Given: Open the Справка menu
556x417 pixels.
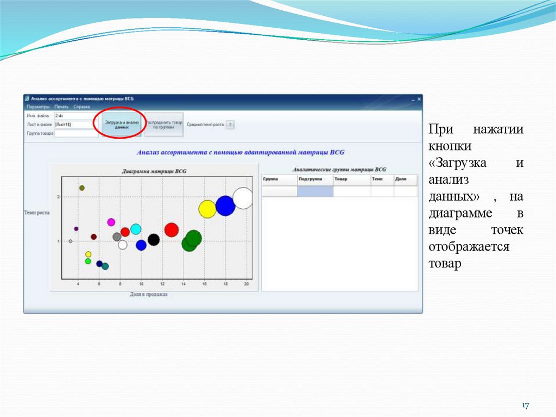Looking at the screenshot, I should coord(81,107).
